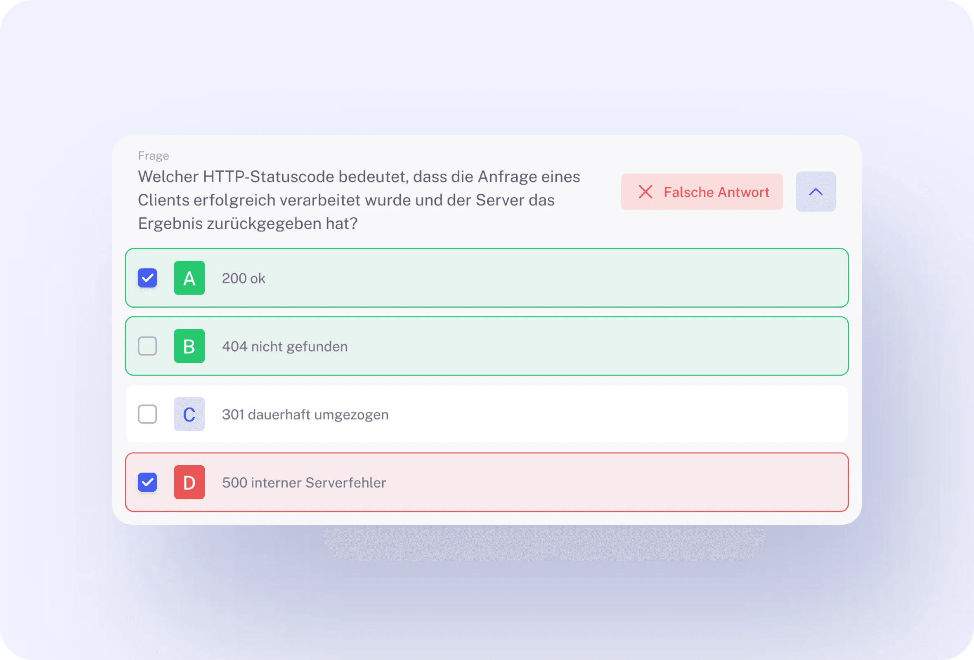Click the red D letter badge
The image size is (974, 660).
(189, 482)
